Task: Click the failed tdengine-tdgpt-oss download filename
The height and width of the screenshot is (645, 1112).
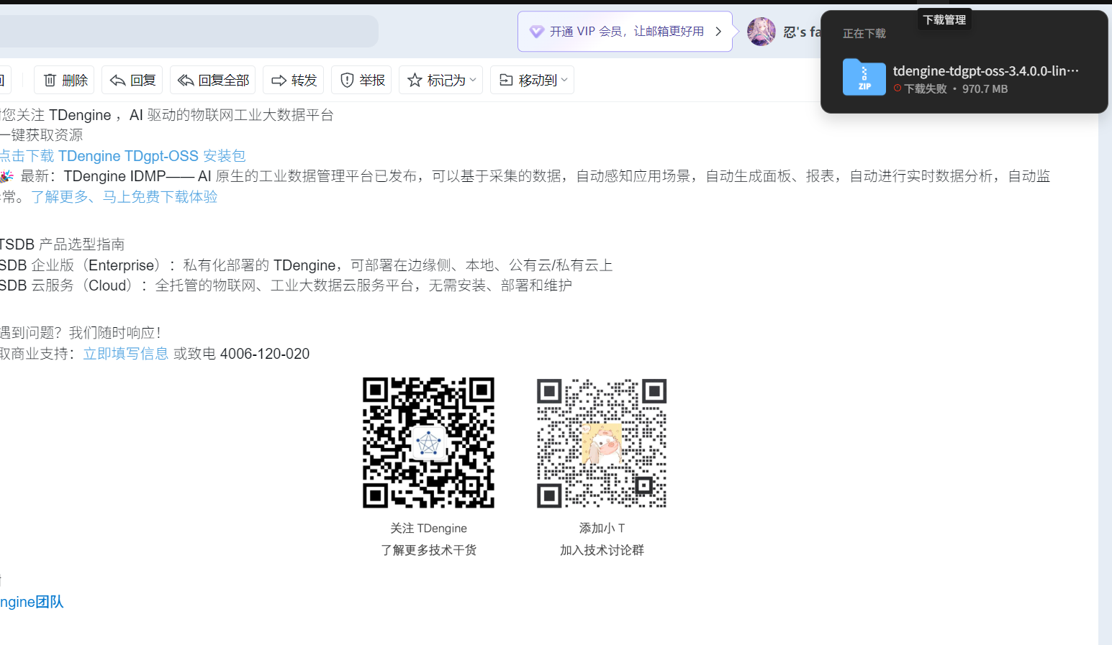Action: click(x=985, y=70)
